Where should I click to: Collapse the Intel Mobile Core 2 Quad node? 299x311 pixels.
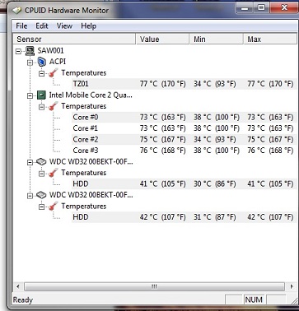(x=30, y=95)
